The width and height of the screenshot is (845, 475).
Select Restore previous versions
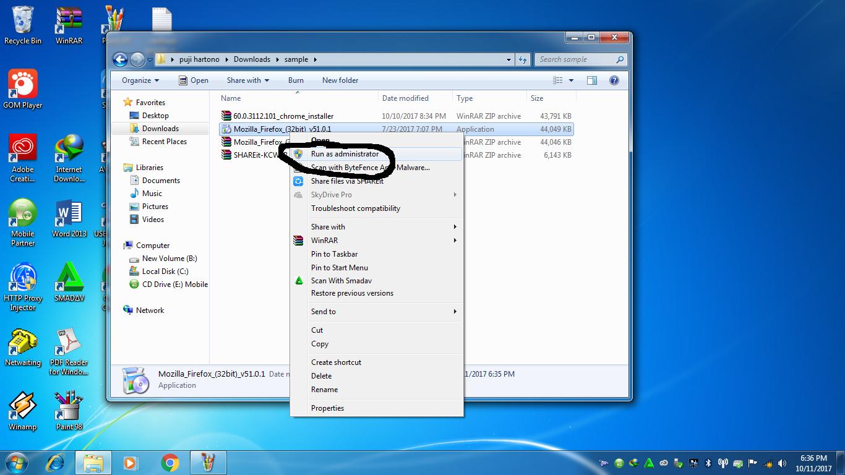click(377, 293)
